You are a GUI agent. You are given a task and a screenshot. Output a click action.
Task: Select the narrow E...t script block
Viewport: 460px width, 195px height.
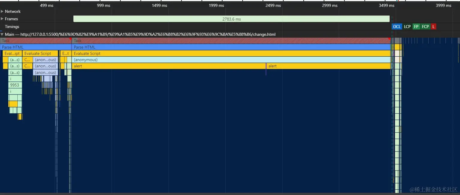click(x=65, y=53)
